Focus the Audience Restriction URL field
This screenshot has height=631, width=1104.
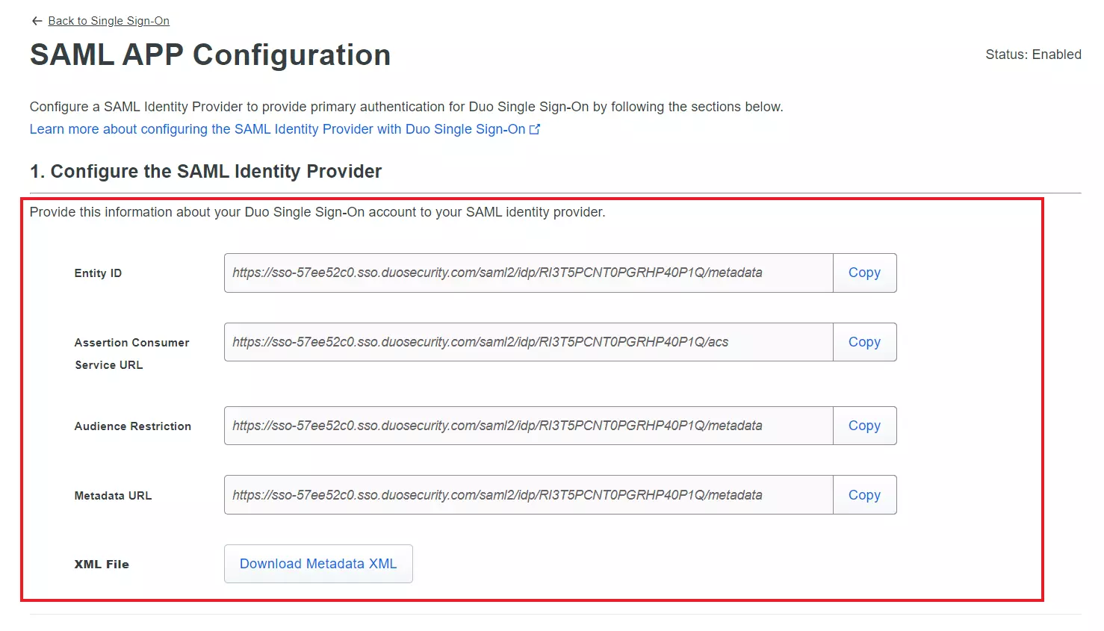tap(528, 426)
